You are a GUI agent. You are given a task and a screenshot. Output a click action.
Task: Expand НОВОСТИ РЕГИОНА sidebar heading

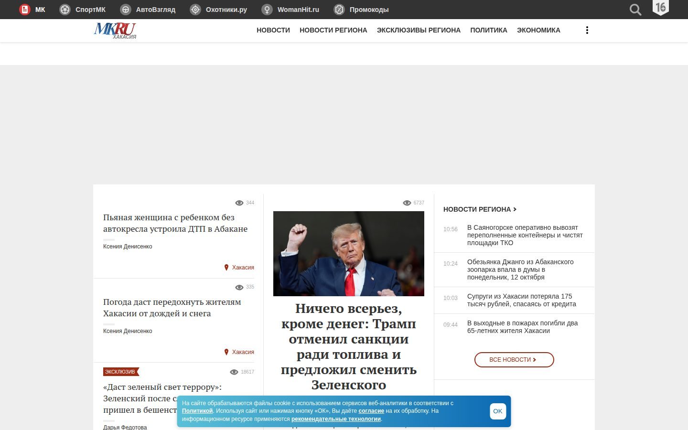pyautogui.click(x=480, y=209)
